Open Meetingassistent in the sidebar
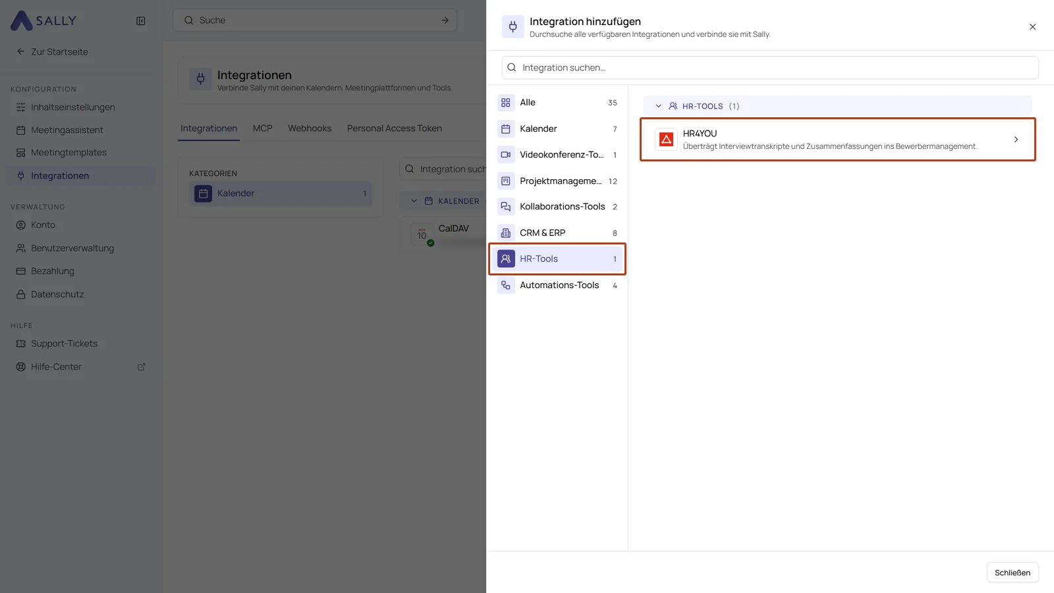Viewport: 1054px width, 593px height. 80,130
